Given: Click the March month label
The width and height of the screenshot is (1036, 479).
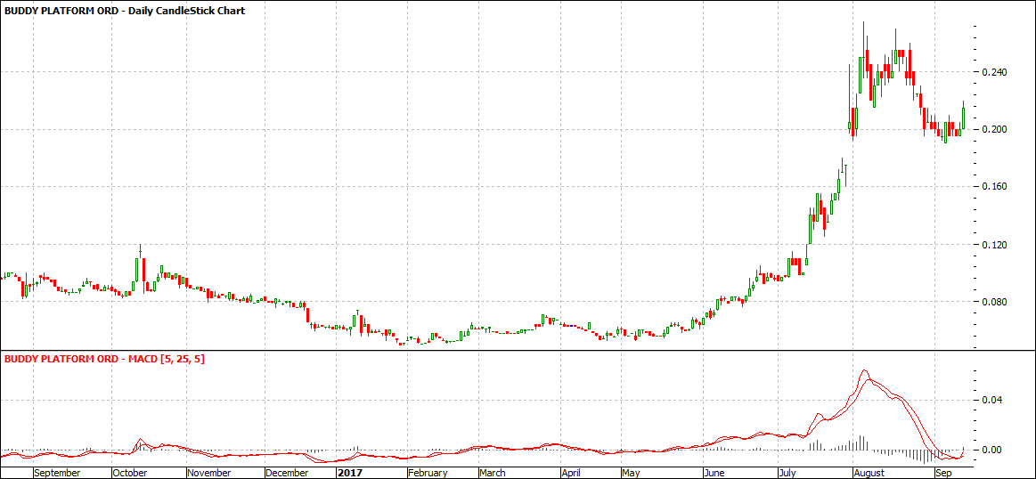Looking at the screenshot, I should 493,473.
